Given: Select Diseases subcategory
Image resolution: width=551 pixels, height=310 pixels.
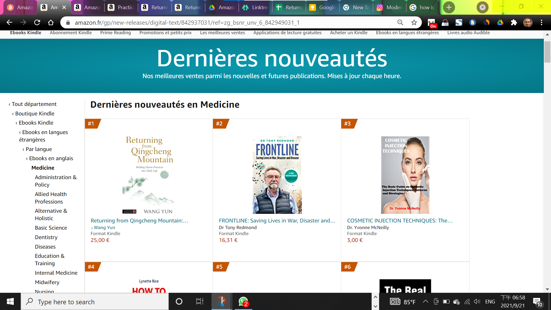Looking at the screenshot, I should (45, 247).
